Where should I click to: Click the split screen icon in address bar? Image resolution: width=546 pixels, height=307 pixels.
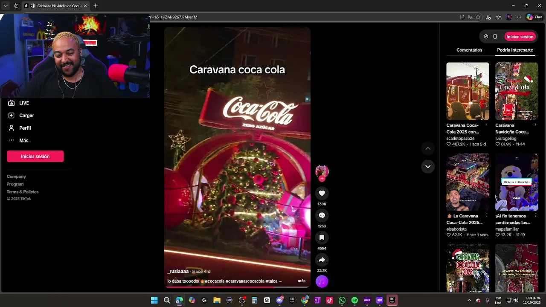[462, 17]
